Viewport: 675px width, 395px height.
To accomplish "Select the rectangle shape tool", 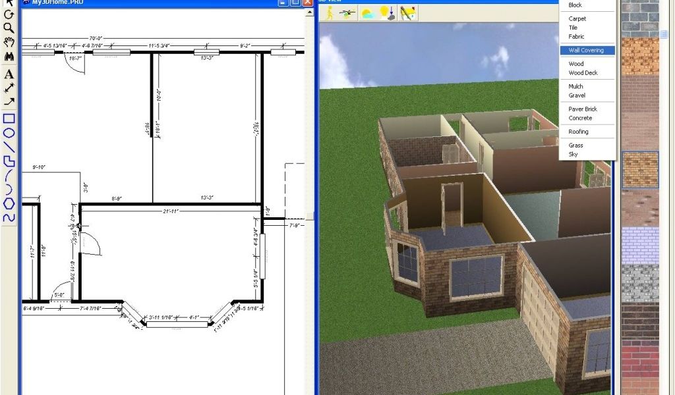I will pos(9,118).
